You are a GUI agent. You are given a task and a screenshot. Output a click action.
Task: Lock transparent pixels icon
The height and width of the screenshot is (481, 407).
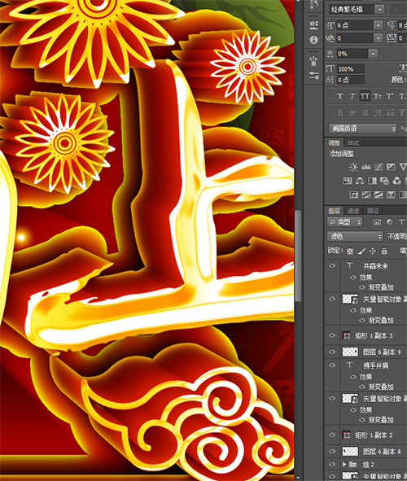pos(350,251)
